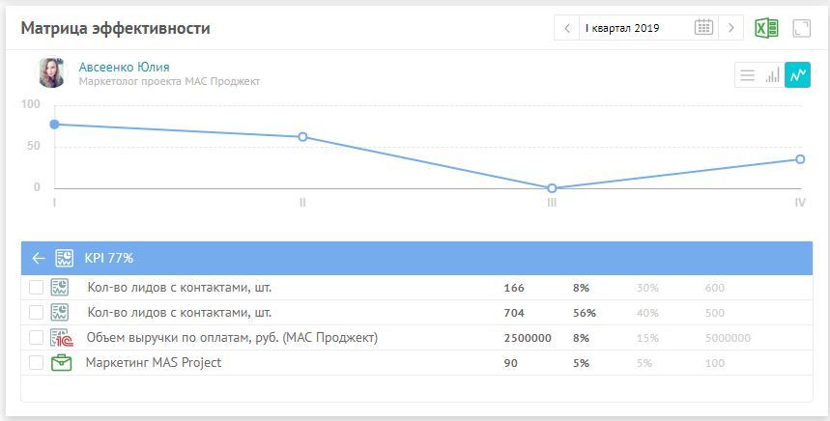Viewport: 830px width, 421px height.
Task: Enable the Маркетинг MAS Project checkbox
Action: [x=36, y=363]
